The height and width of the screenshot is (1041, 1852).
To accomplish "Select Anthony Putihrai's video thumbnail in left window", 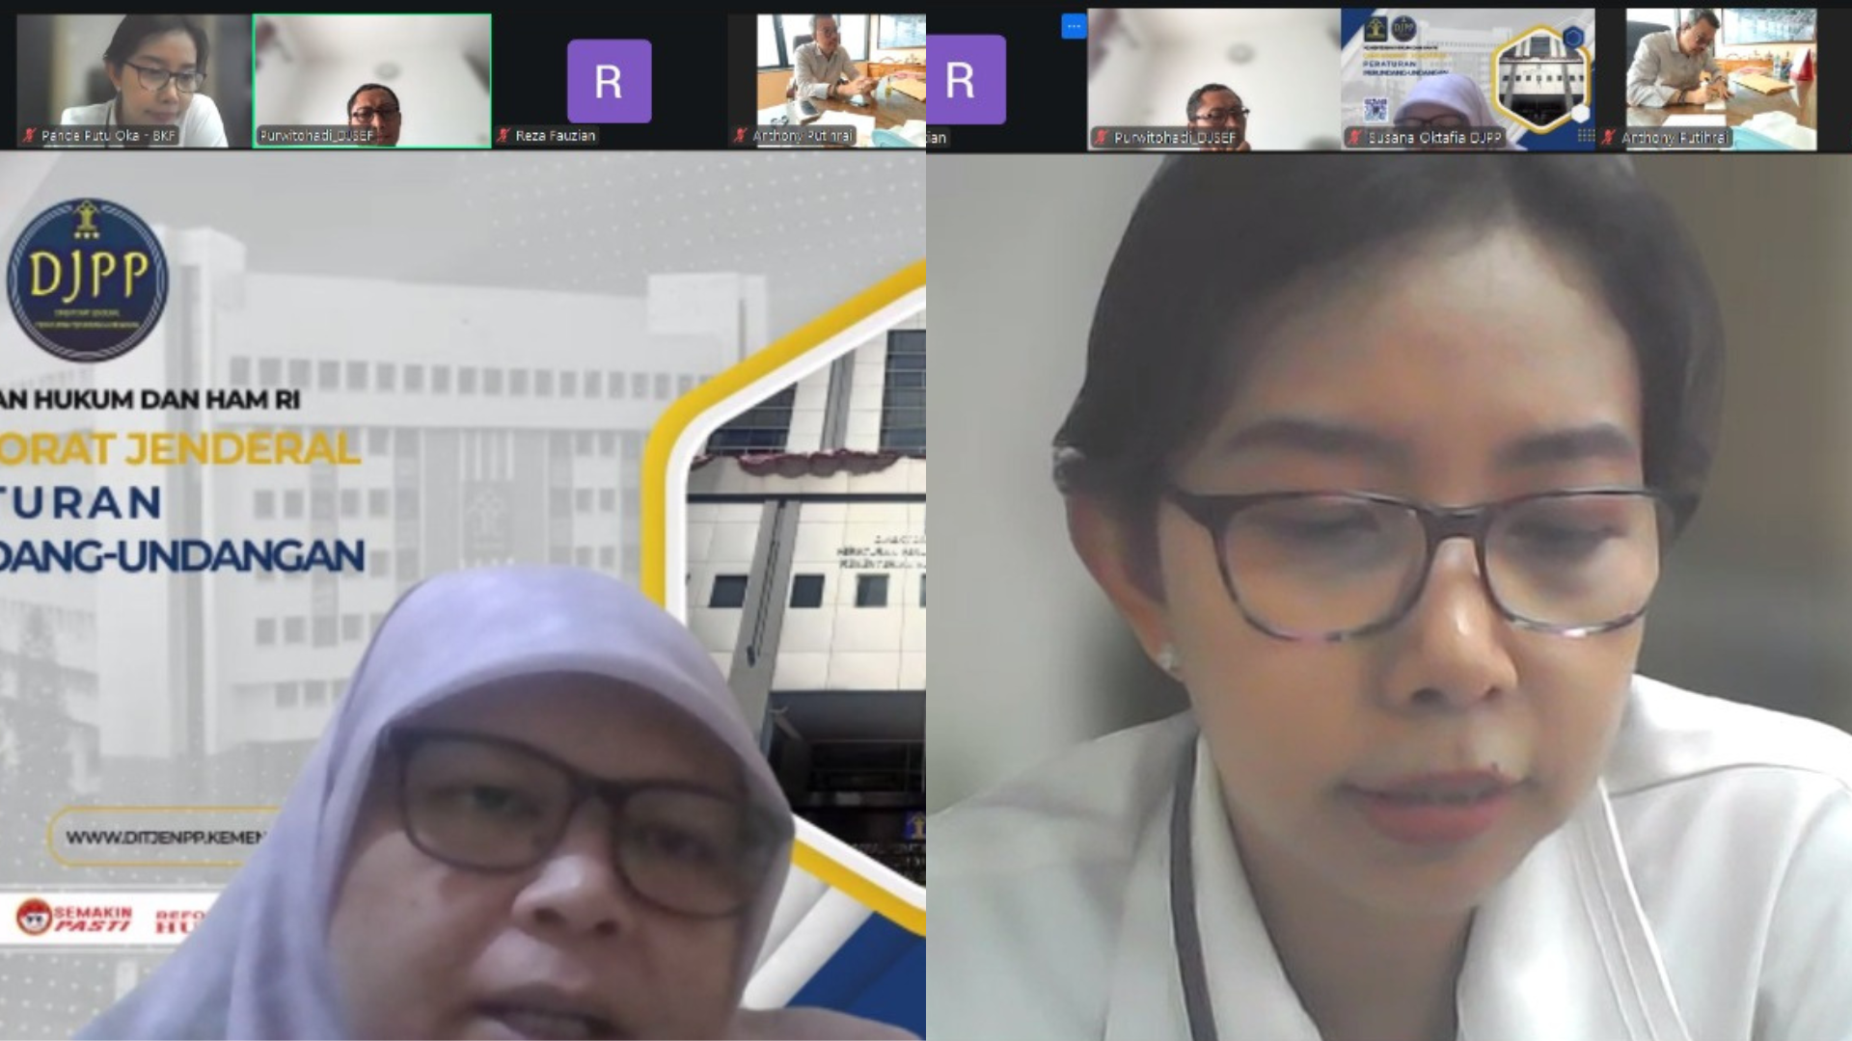I will pos(828,81).
